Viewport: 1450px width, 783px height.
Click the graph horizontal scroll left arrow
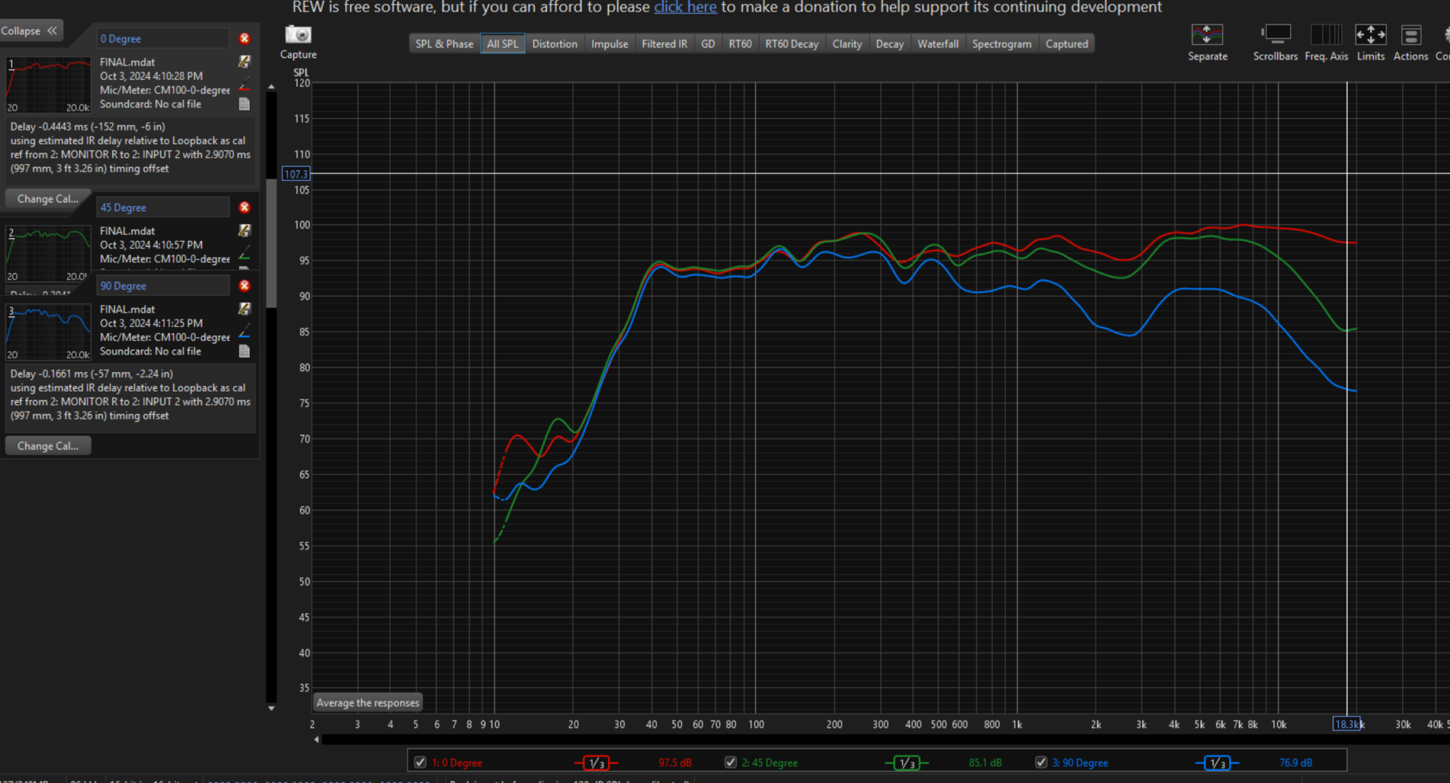coord(316,739)
